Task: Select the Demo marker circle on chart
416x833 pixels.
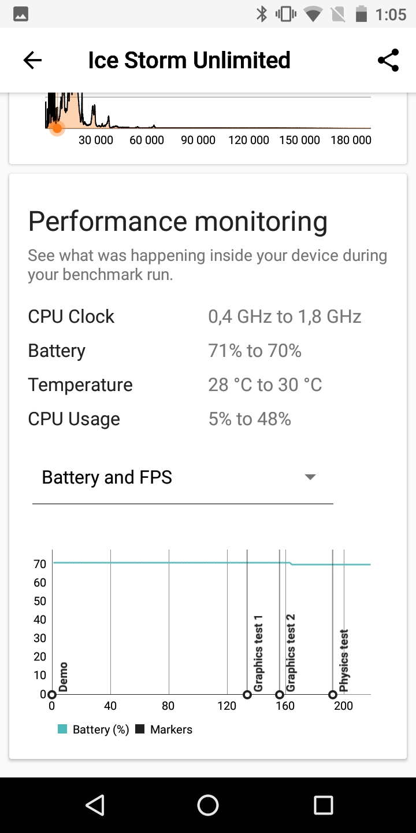Action: pyautogui.click(x=52, y=695)
